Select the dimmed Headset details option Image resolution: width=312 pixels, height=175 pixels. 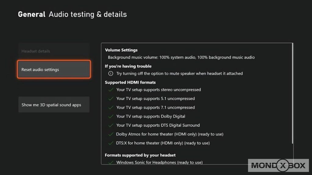(54, 51)
